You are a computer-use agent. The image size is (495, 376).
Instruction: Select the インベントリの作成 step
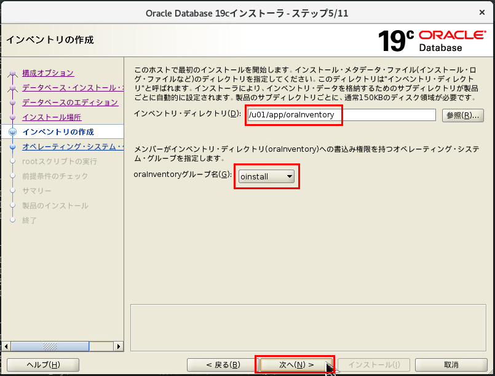click(58, 132)
